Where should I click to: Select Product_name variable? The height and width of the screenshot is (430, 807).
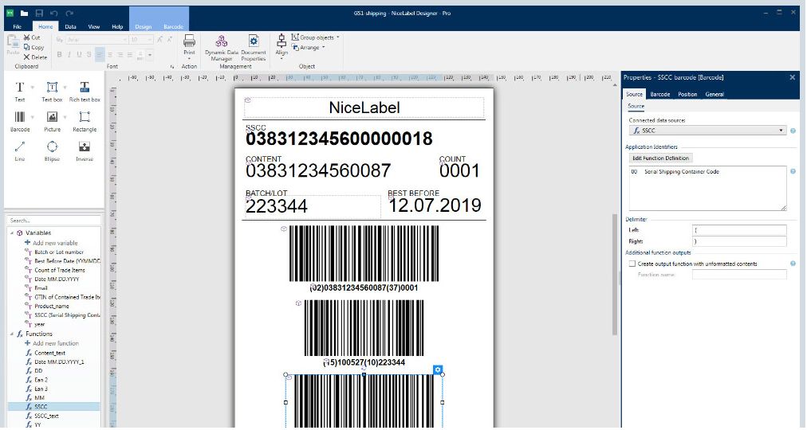[x=51, y=307]
